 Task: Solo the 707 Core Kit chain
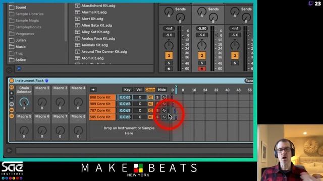point(157,111)
